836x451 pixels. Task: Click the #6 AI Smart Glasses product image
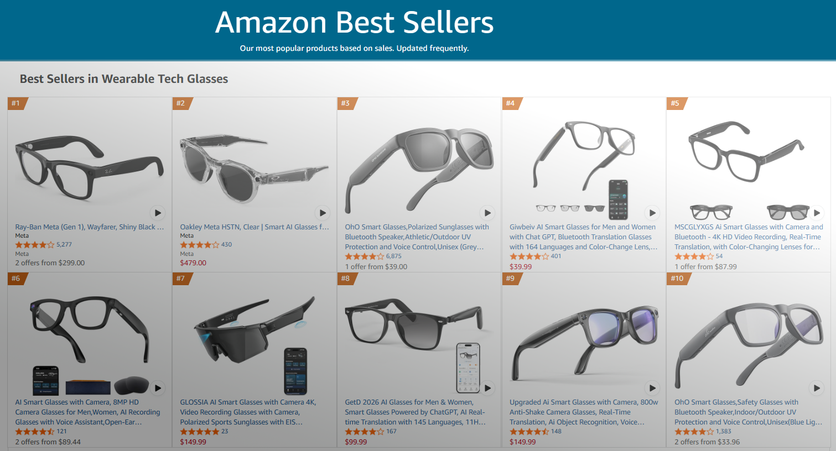89,337
